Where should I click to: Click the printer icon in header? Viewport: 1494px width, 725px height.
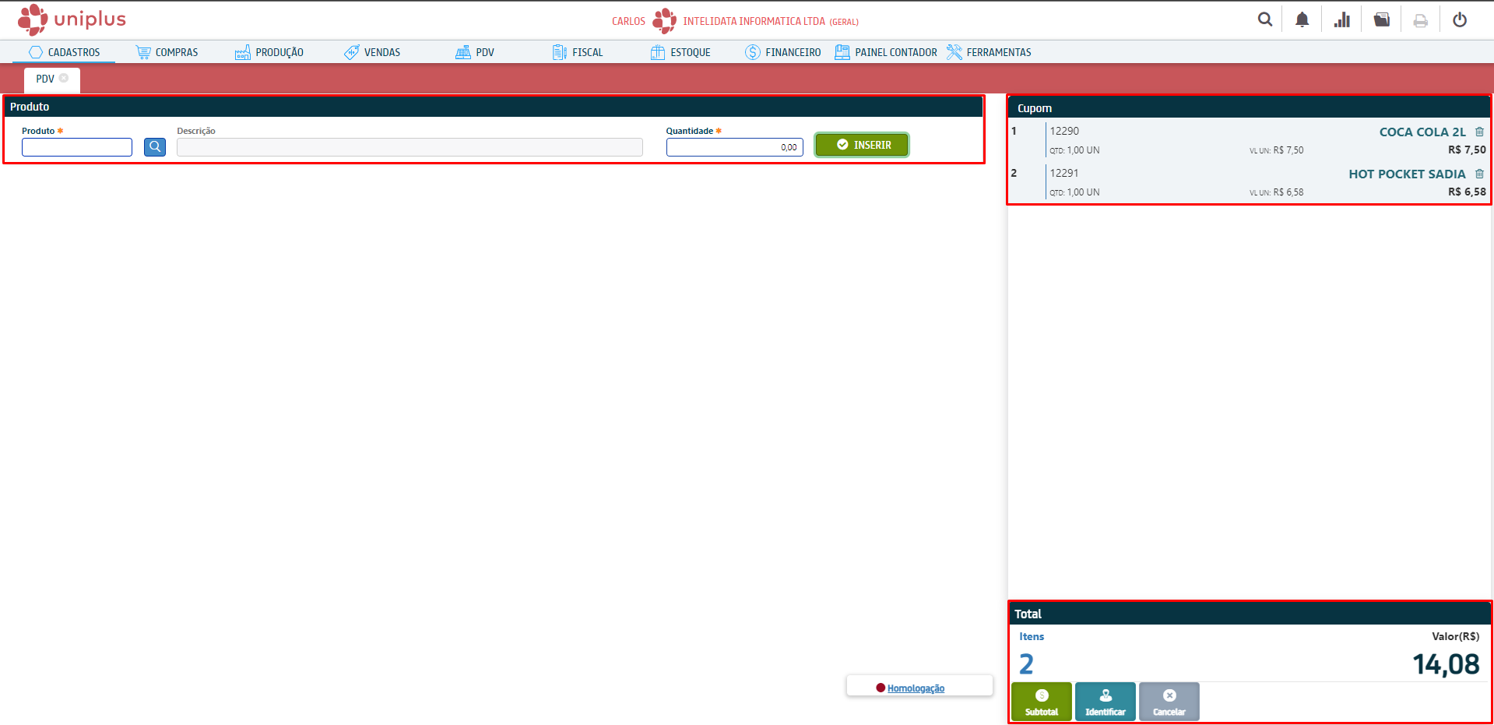click(x=1420, y=21)
